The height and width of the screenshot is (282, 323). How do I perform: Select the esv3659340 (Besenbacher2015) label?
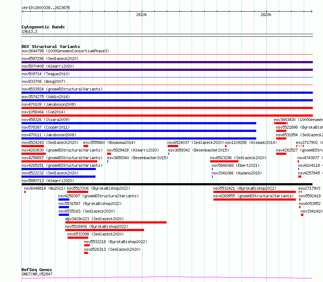coord(138,158)
